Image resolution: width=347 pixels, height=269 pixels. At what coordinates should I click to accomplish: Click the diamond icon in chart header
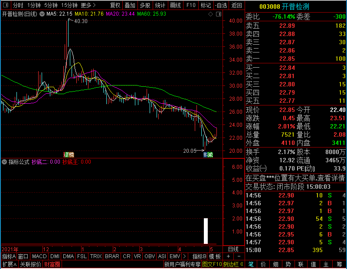210,14
